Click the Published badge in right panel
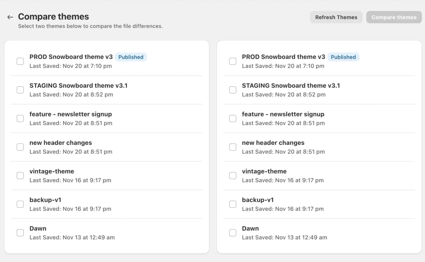The image size is (425, 262). point(343,57)
